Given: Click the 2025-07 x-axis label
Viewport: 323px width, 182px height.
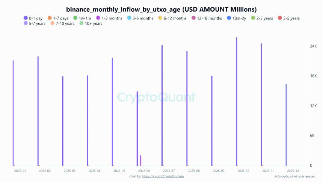Looking at the screenshot, I should pyautogui.click(x=169, y=171).
